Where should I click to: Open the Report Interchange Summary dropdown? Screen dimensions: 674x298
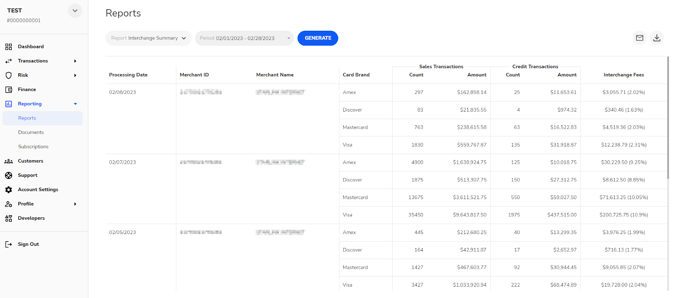pos(148,38)
